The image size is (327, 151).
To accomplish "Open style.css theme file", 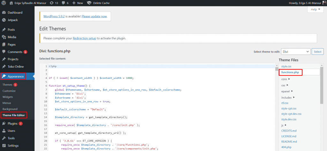I will pos(286,66).
